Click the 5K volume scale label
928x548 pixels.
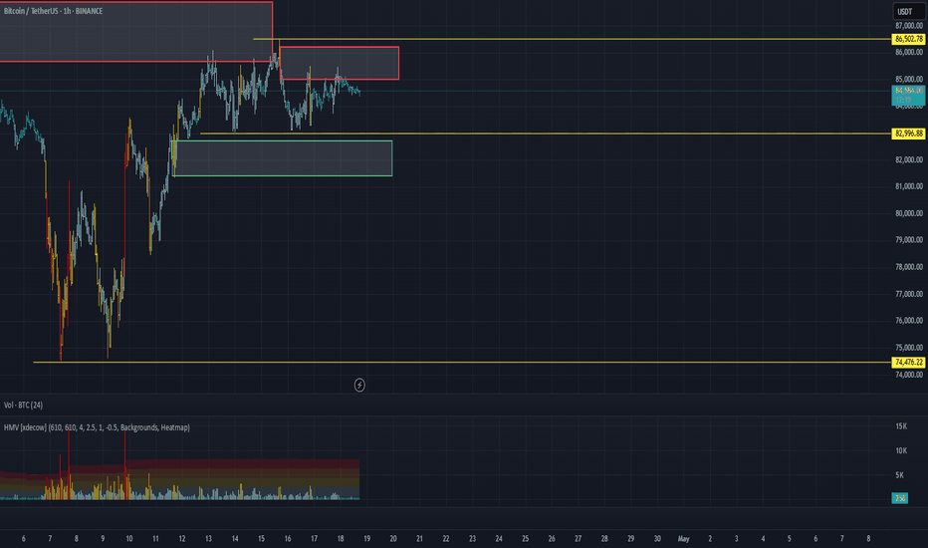pos(899,475)
